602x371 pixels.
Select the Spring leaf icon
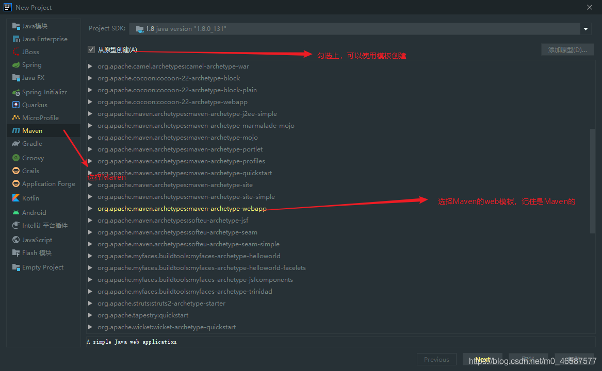tap(16, 65)
